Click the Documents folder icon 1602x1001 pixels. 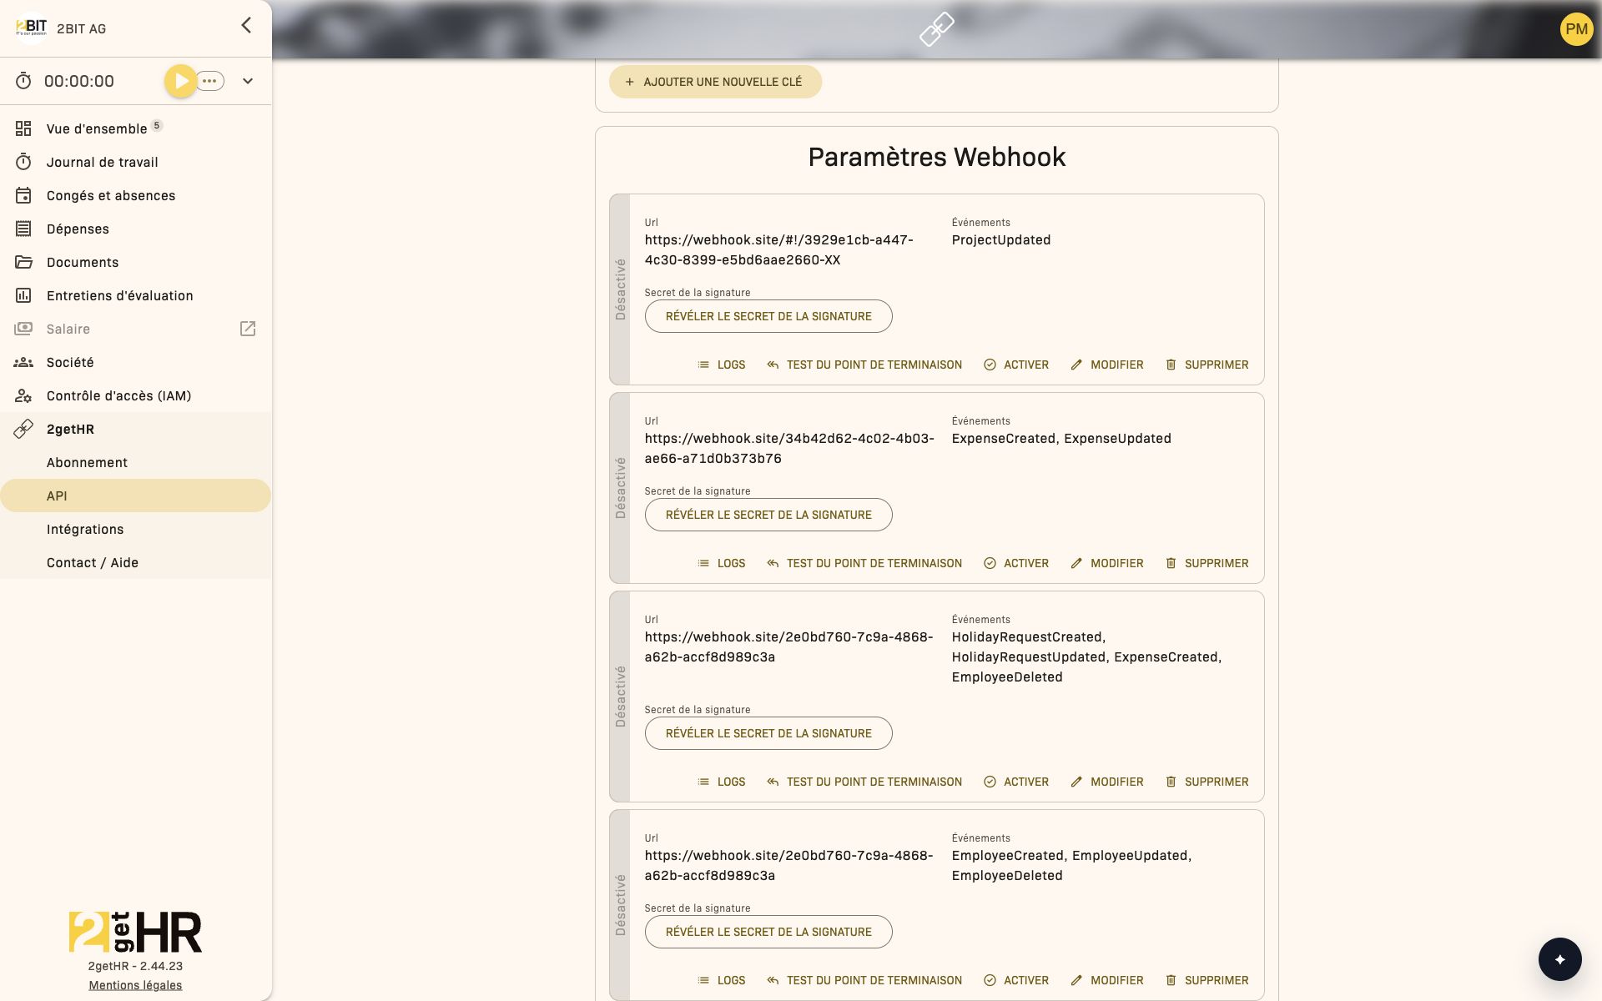click(23, 262)
